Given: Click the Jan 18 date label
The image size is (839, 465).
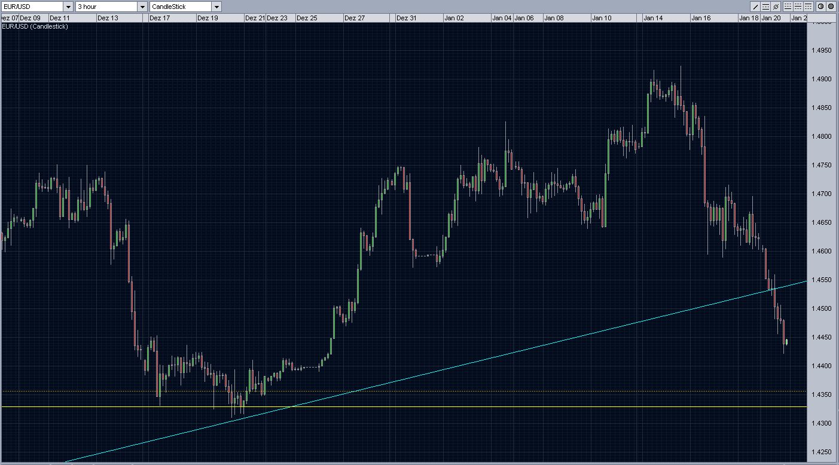Looking at the screenshot, I should (749, 18).
